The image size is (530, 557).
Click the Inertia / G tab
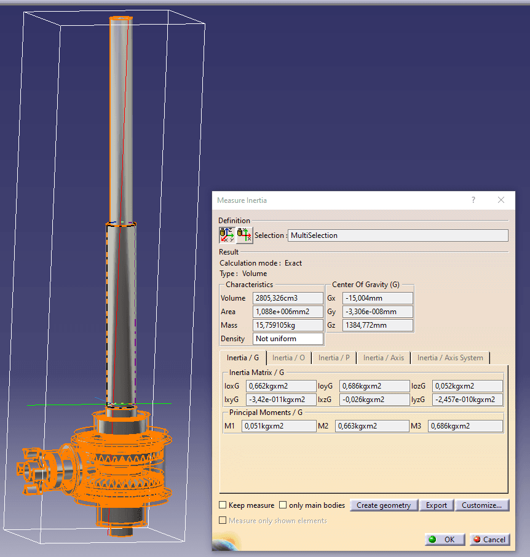click(x=243, y=358)
